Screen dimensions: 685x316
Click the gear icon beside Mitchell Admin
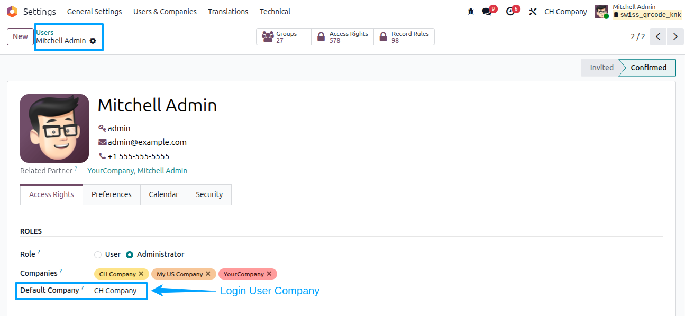click(x=93, y=41)
